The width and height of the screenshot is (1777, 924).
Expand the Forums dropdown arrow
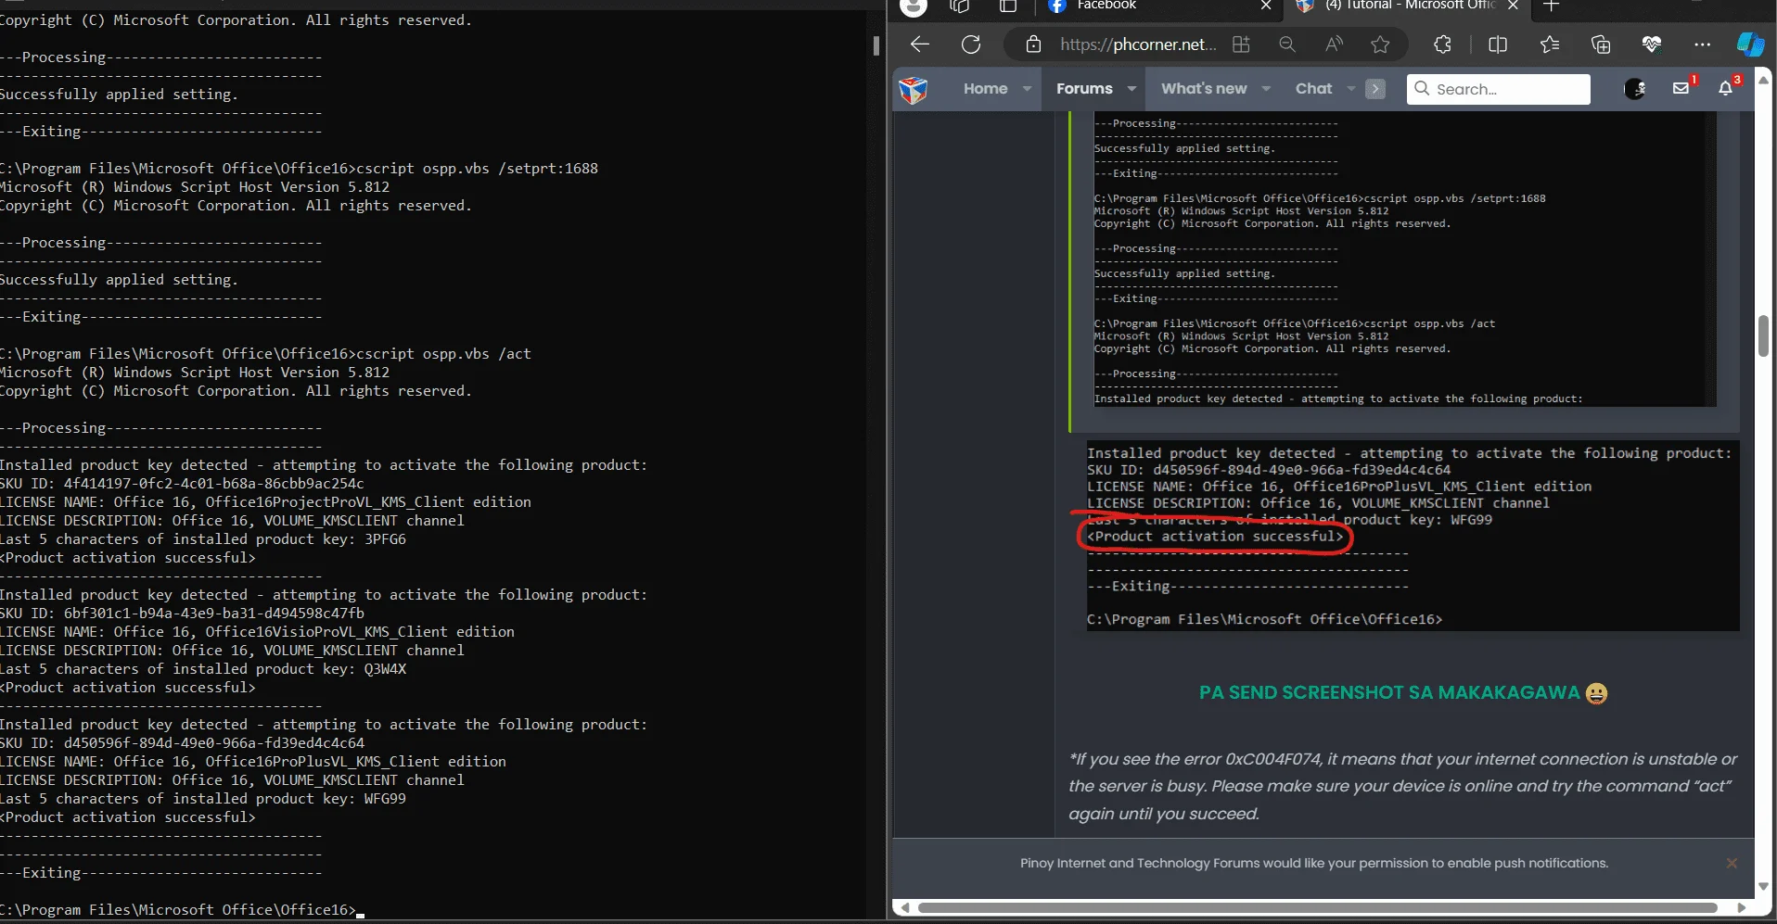pos(1131,89)
